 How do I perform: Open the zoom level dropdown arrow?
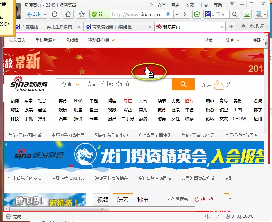click(x=257, y=216)
